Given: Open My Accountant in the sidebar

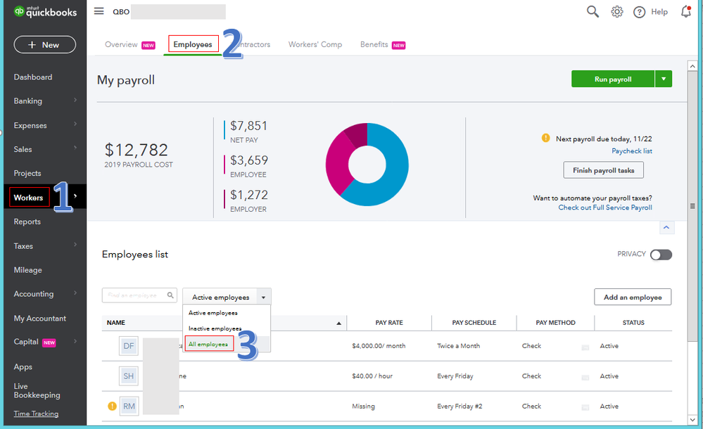Looking at the screenshot, I should [40, 319].
